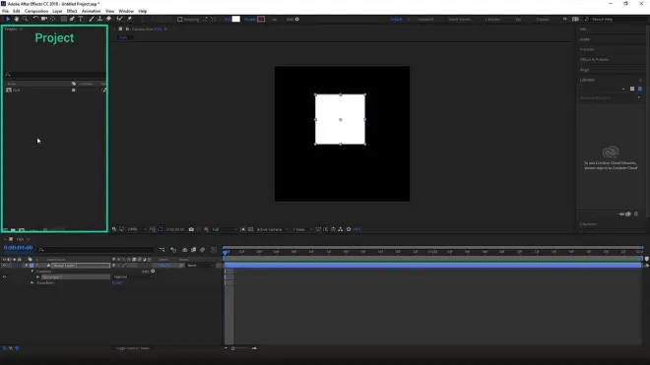Click the Add shape contents button
Screen dimensions: 650x365
(x=153, y=271)
